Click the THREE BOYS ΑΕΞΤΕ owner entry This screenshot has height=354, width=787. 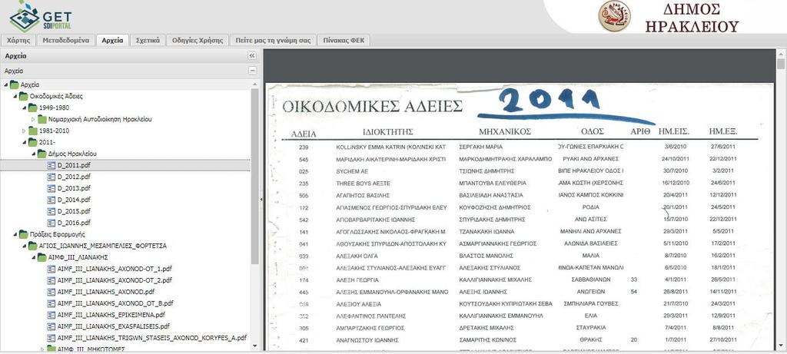pyautogui.click(x=363, y=184)
